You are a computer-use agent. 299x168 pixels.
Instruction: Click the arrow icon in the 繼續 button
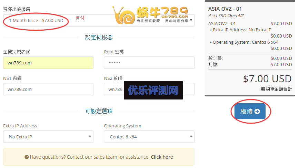[x=257, y=111]
